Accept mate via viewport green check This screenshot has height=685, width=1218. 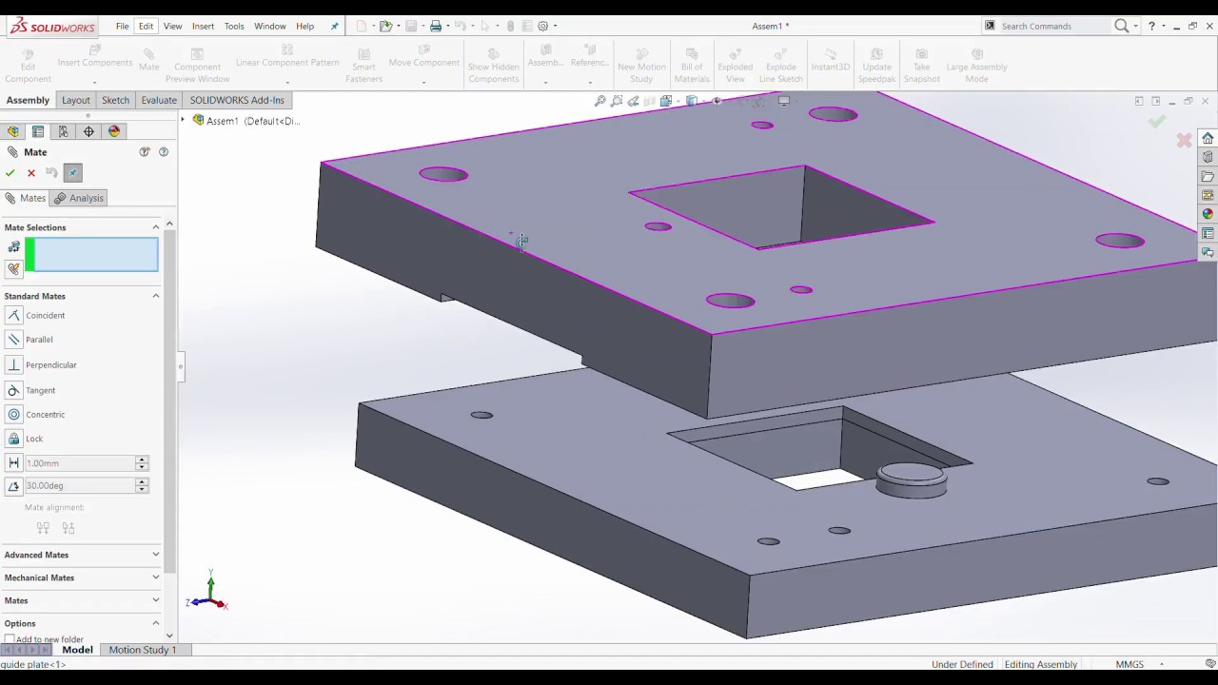[1157, 121]
